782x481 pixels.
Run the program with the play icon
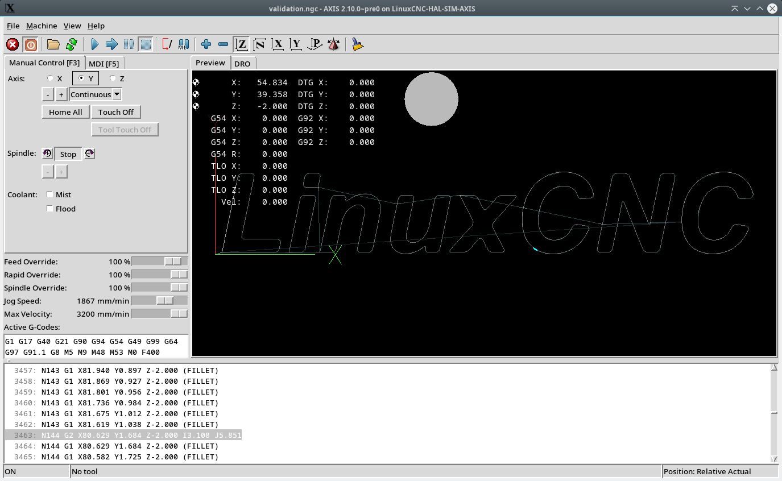(95, 44)
